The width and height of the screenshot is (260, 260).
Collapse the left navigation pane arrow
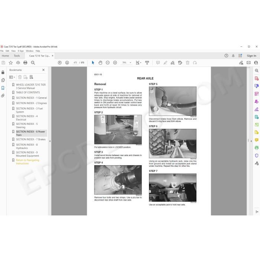(50, 141)
